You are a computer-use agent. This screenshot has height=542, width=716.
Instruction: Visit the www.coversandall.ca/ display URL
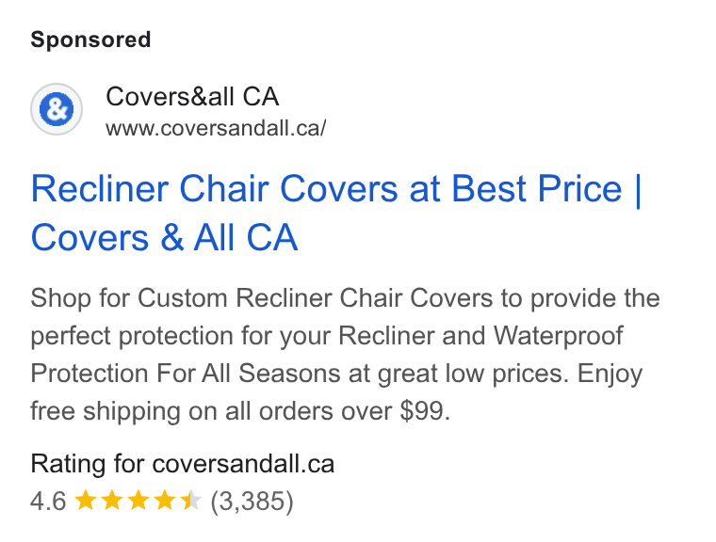coord(216,128)
